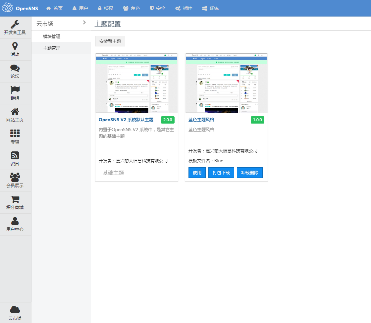Open the 活动 map pin icon
This screenshot has width=371, height=323.
15,46
